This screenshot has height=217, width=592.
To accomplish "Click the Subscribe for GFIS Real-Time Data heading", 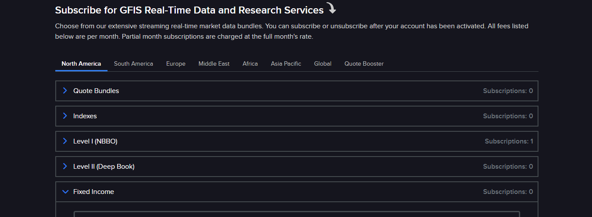I will 189,10.
